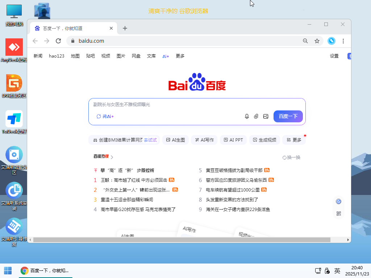The width and height of the screenshot is (371, 278).
Task: Reload the page with refresh icon
Action: click(58, 41)
